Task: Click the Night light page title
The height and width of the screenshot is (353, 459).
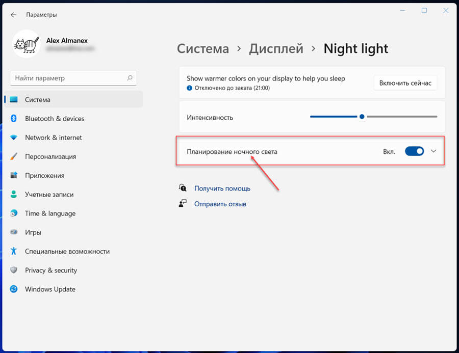Action: tap(355, 48)
